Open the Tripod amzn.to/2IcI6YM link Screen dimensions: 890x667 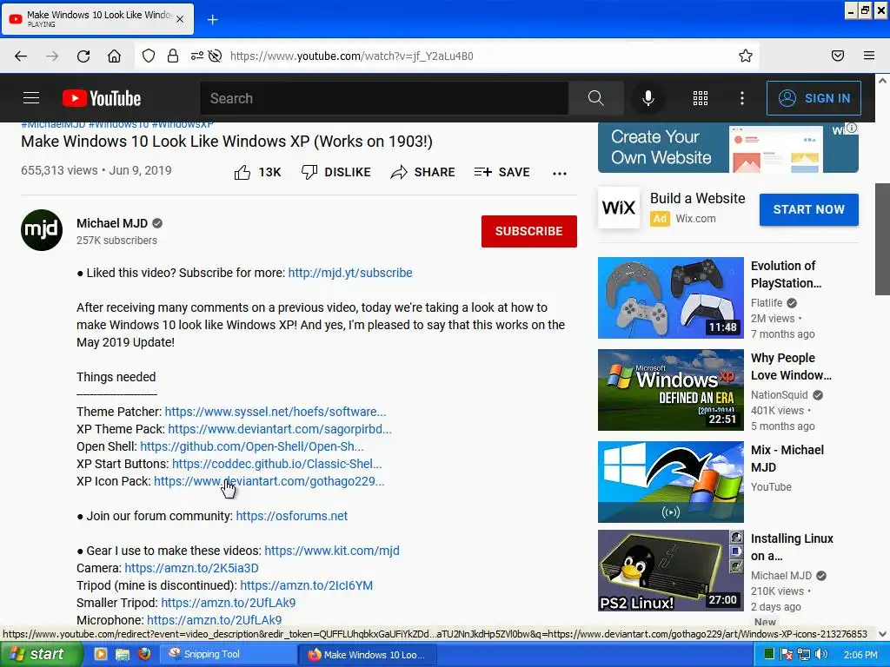(307, 585)
